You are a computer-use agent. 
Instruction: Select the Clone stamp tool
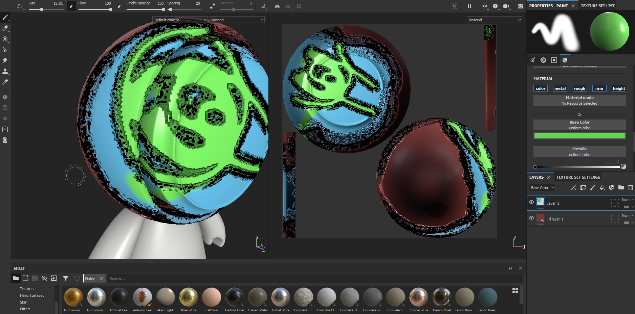(x=5, y=71)
